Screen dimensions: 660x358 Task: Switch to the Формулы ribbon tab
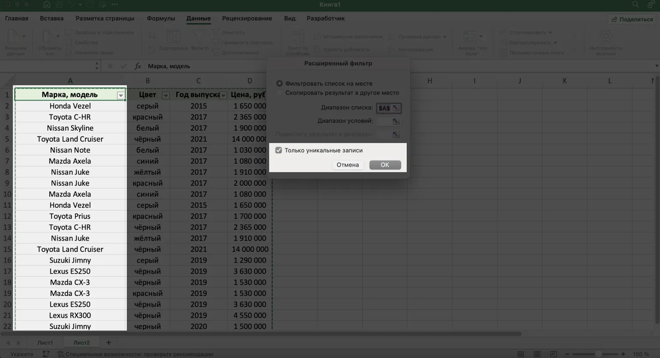[x=161, y=18]
